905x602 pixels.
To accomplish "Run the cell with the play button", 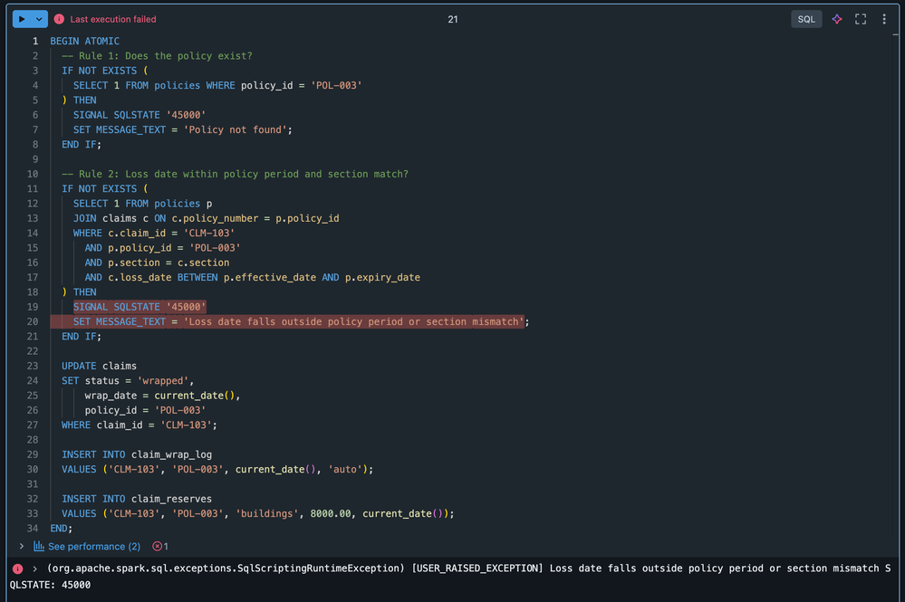I will pyautogui.click(x=22, y=19).
